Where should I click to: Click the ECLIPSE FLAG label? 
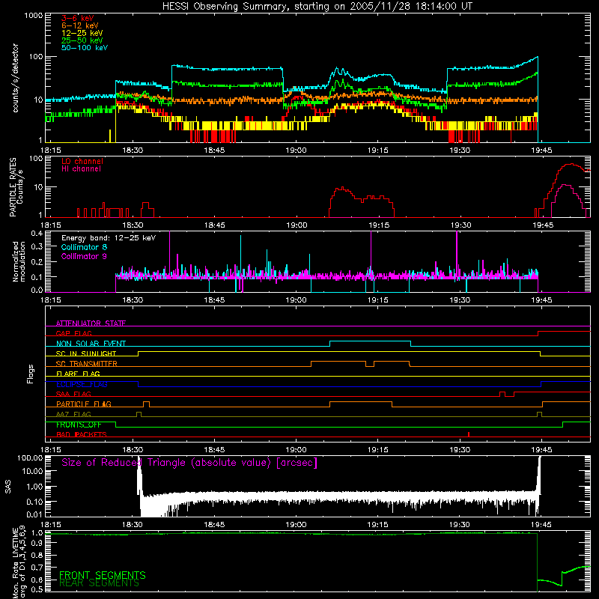tap(82, 384)
